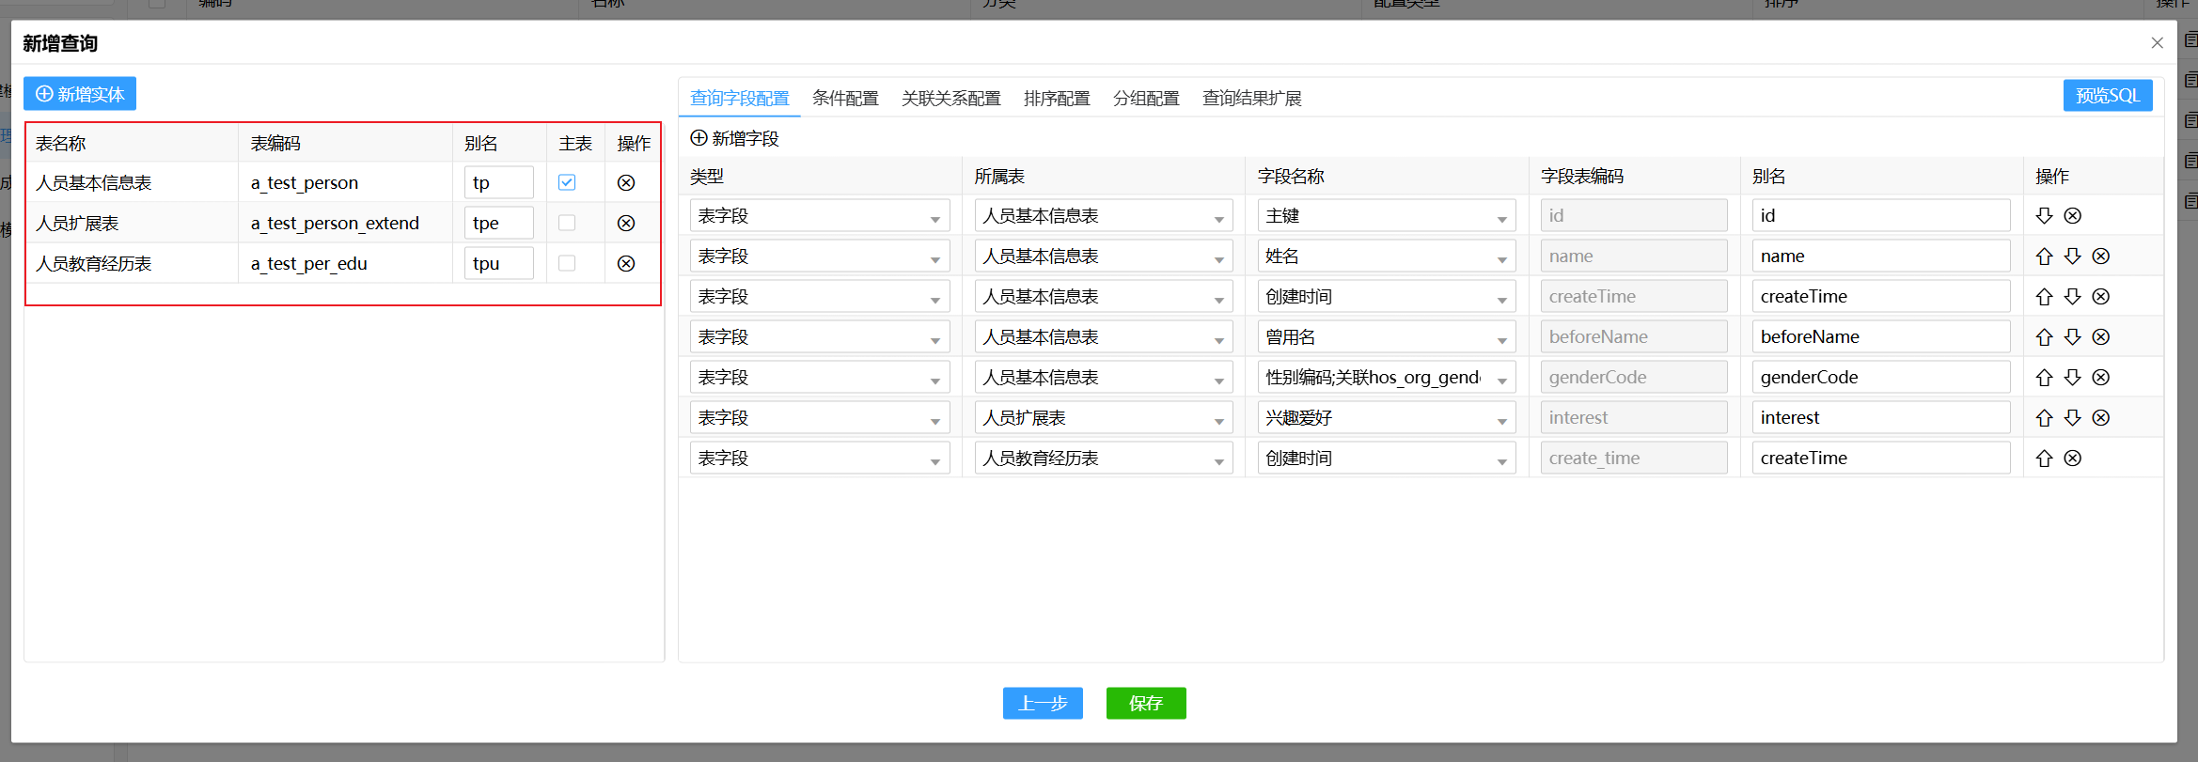Check 主表 box for 人员教育经历表
This screenshot has height=762, width=2198.
tap(567, 264)
